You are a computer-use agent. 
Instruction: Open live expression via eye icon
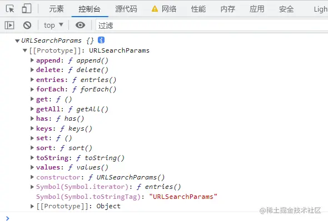click(80, 25)
